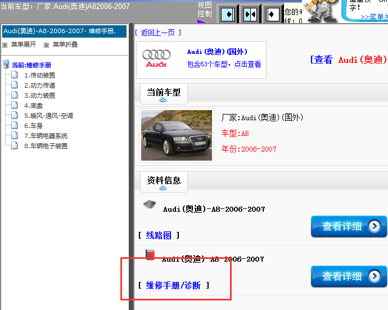Image resolution: width=388 pixels, height=310 pixels.
Task: Click 查看详细 button for 维修手册
Action: 349,276
